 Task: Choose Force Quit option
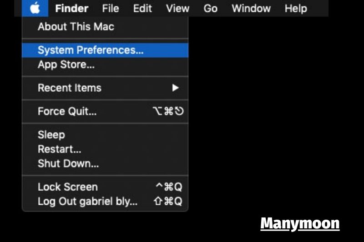(105, 111)
